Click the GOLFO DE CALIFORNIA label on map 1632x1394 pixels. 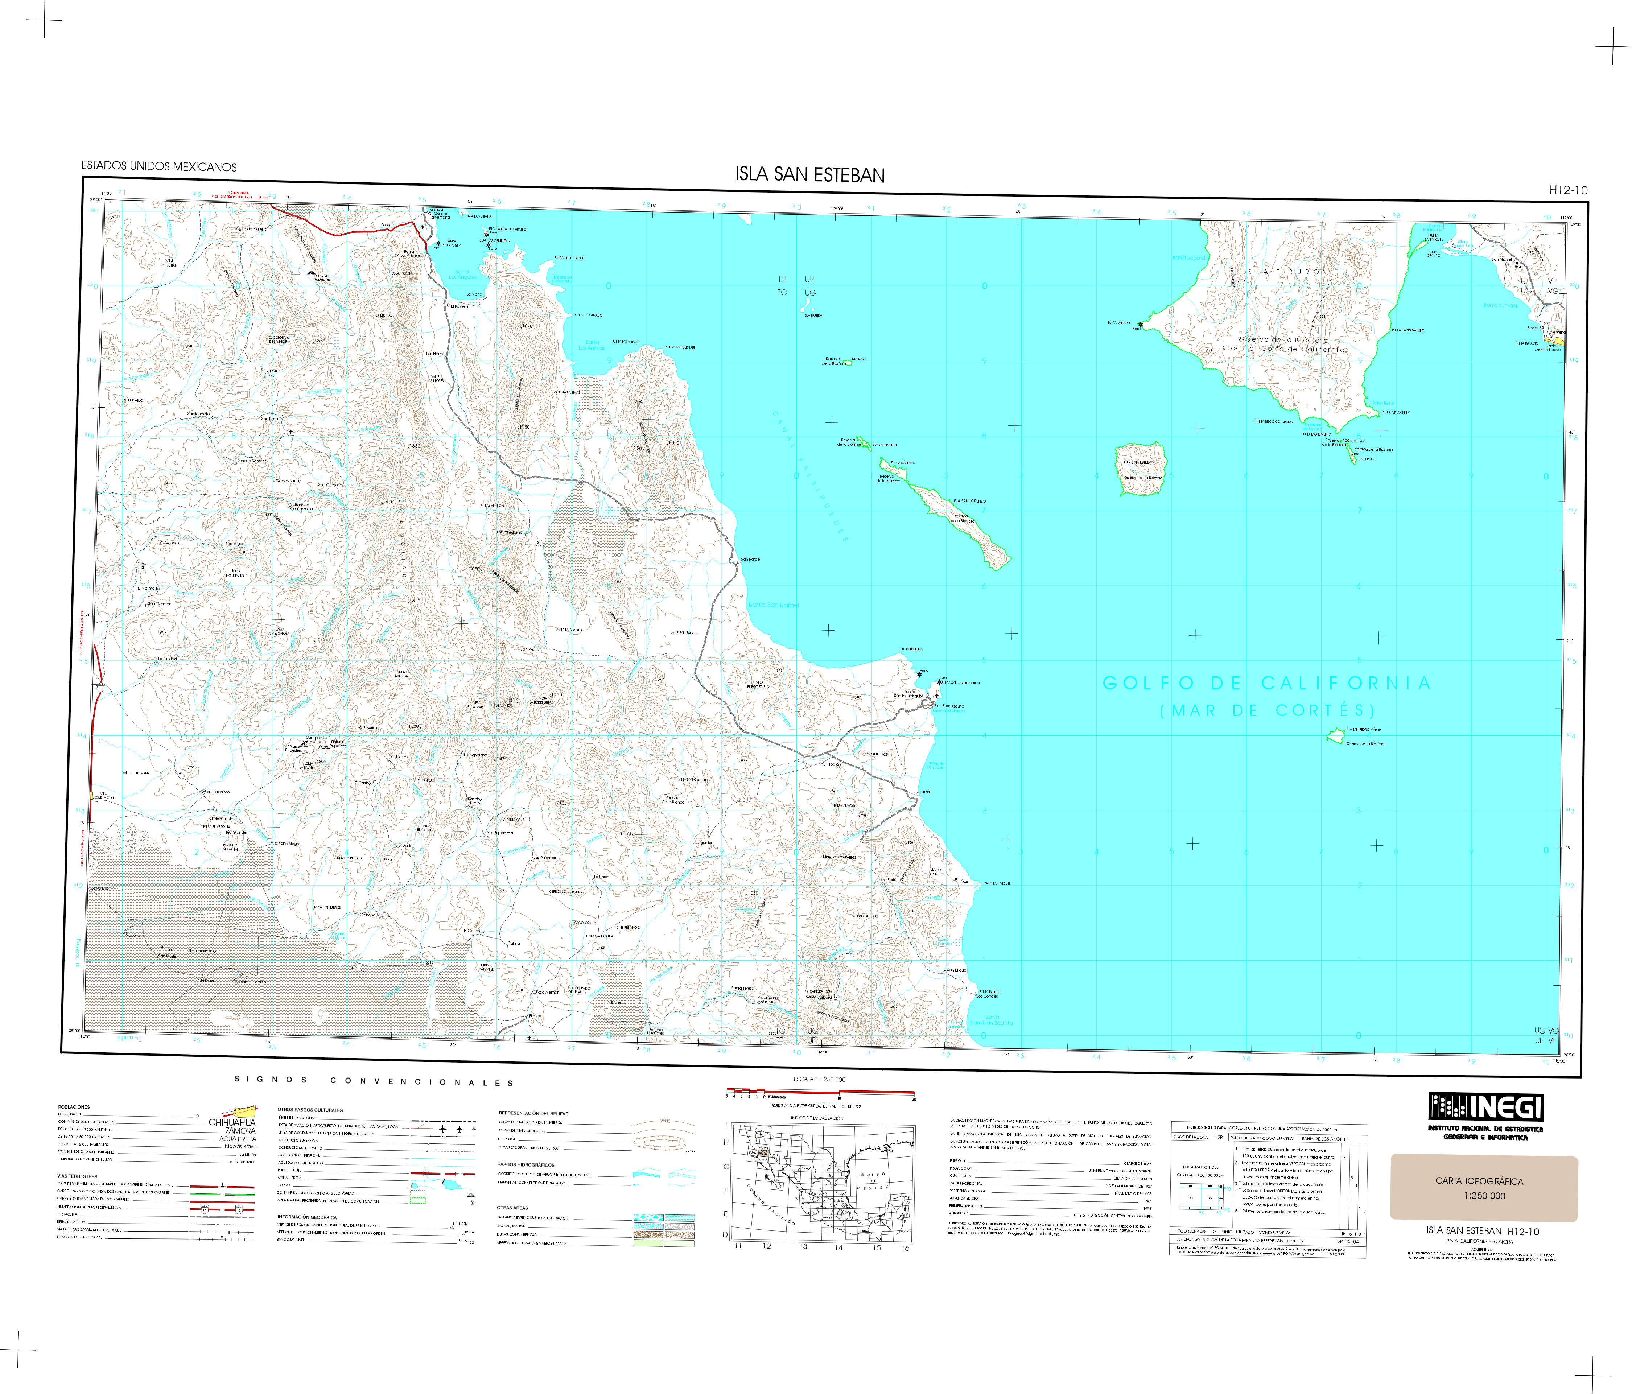(1266, 684)
